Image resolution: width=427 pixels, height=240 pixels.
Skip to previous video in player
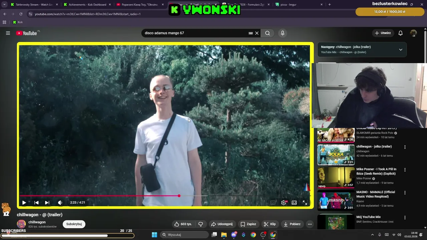coord(36,202)
